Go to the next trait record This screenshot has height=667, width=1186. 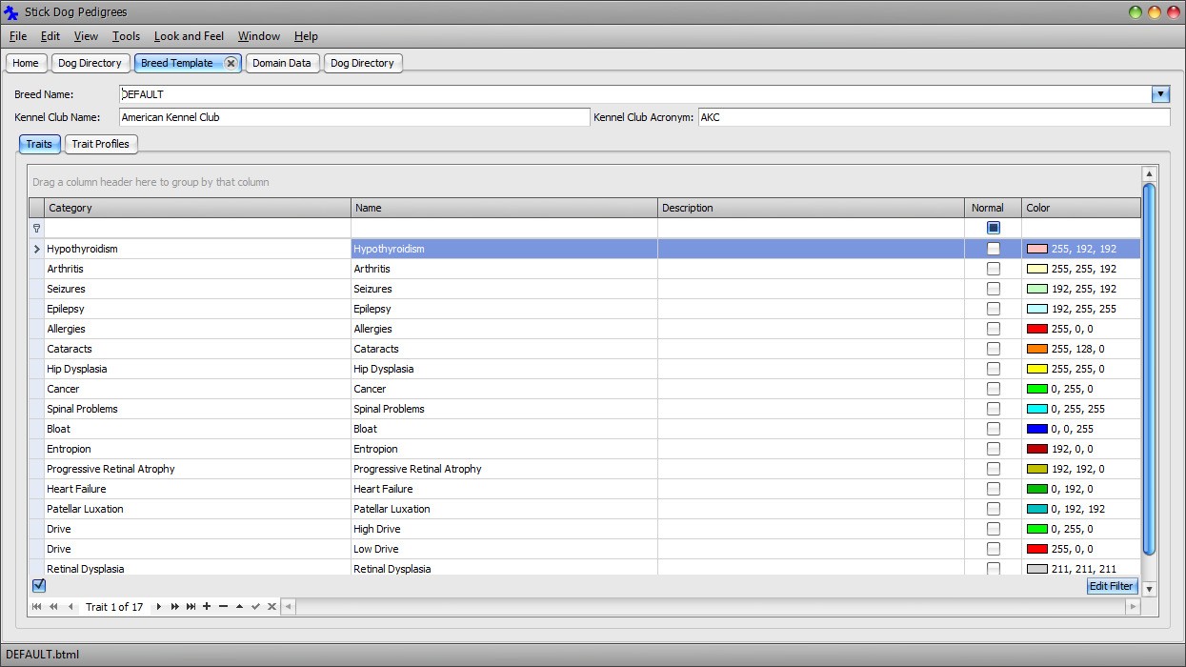coord(159,607)
